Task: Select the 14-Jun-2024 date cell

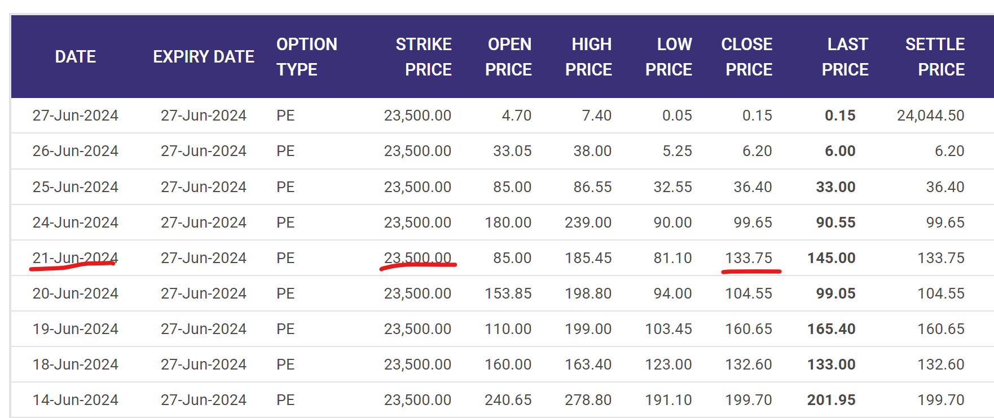Action: coord(76,400)
